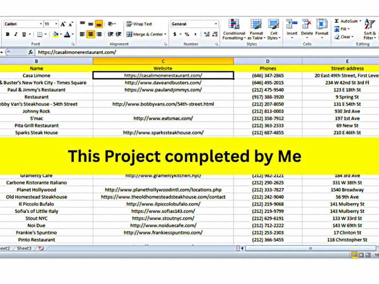Screen dimensions: 379x284
Task: Open the Fill menu
Action: (x=342, y=29)
